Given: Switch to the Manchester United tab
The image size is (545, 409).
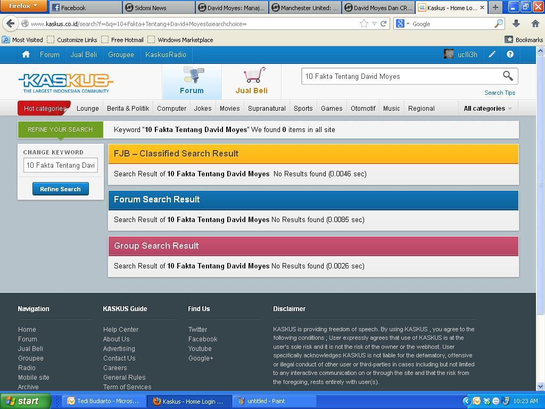Looking at the screenshot, I should coord(305,7).
